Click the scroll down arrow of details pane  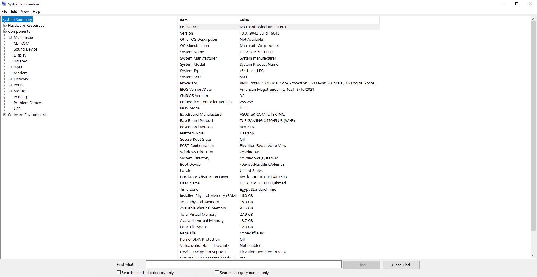coord(533,256)
